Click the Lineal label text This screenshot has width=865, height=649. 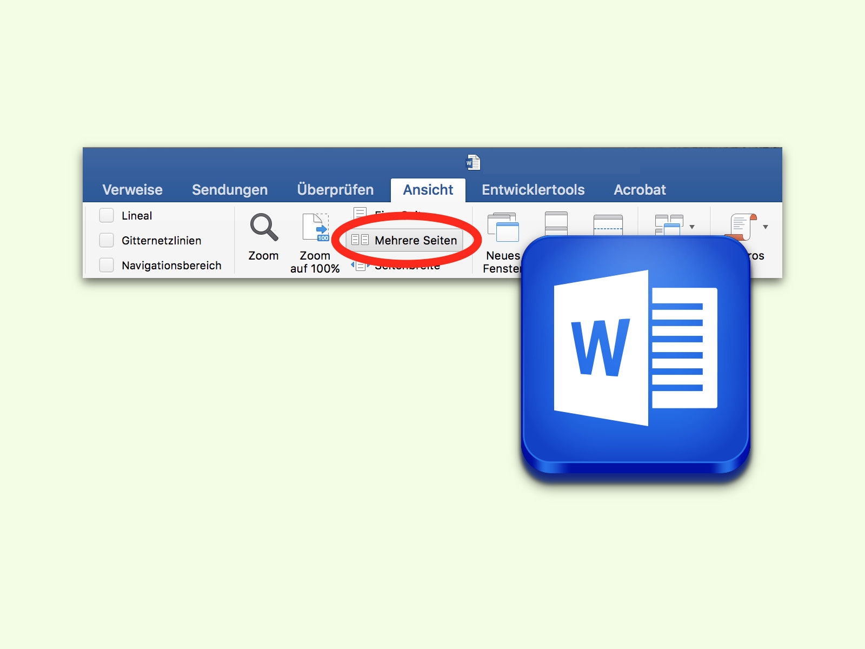137,216
